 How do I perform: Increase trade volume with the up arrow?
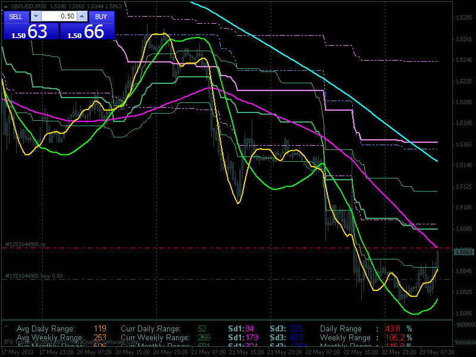[82, 17]
